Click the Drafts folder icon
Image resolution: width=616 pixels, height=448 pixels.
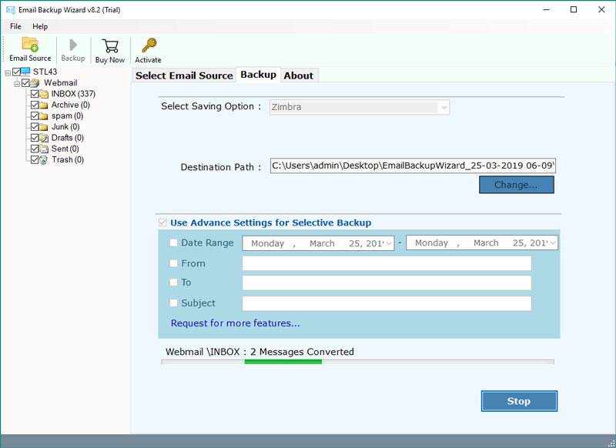[x=44, y=139]
